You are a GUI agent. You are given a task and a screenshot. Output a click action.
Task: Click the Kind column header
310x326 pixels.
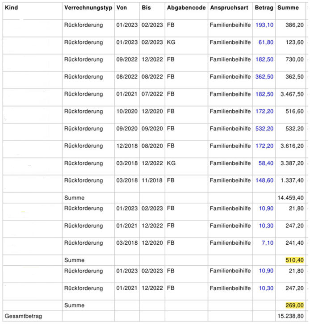coord(11,8)
